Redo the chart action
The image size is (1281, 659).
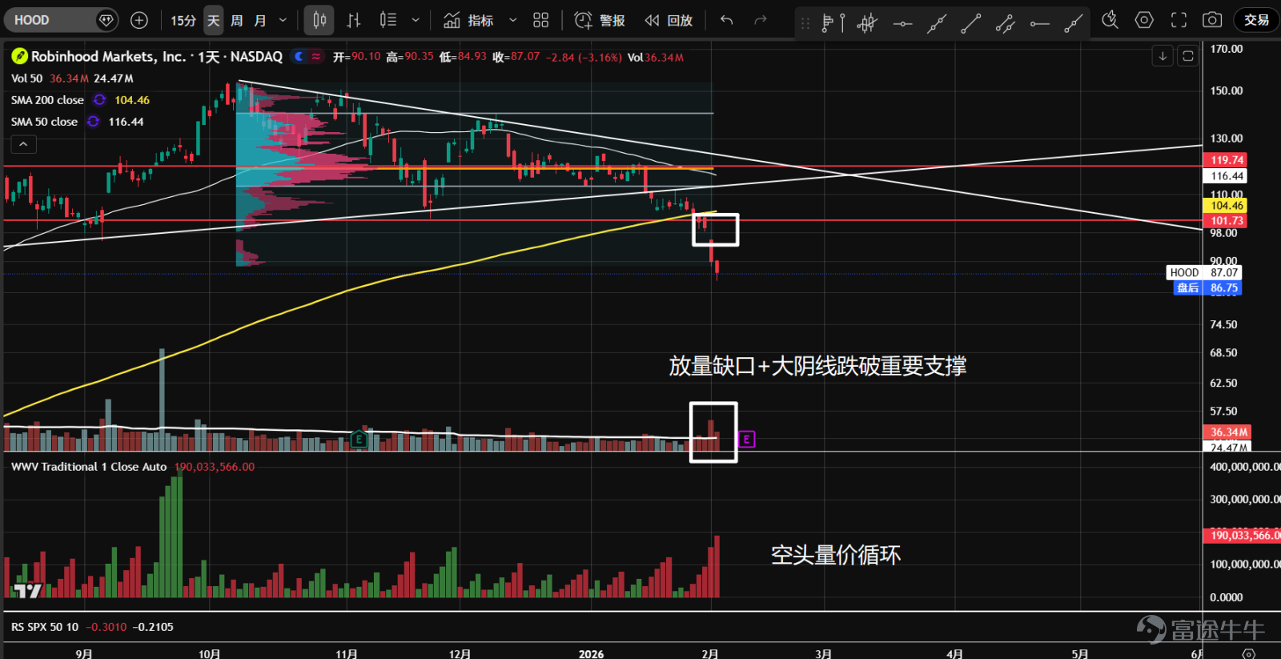tap(761, 20)
